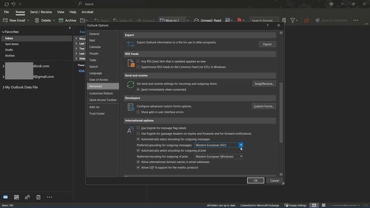Image resolution: width=370 pixels, height=208 pixels.
Task: Click the Custom Forms... button
Action: pos(264,106)
